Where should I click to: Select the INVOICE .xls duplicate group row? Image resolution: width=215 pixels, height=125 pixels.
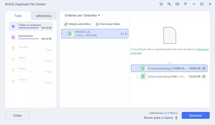pyautogui.click(x=95, y=33)
